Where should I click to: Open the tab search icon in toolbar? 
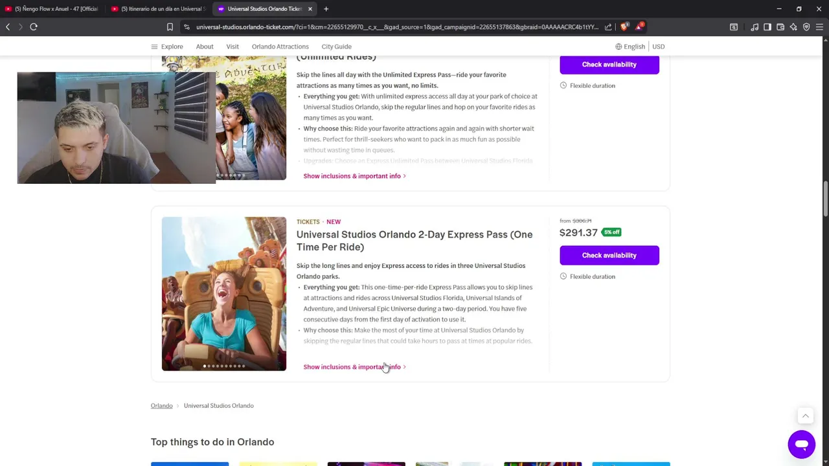tap(734, 27)
